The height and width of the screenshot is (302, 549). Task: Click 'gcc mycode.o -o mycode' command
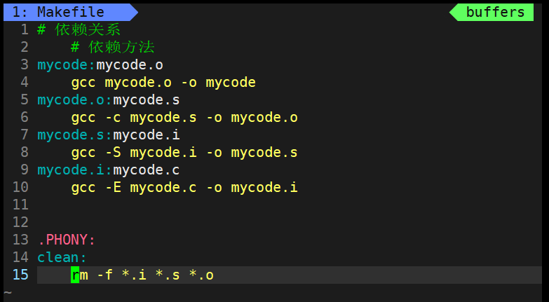click(163, 83)
